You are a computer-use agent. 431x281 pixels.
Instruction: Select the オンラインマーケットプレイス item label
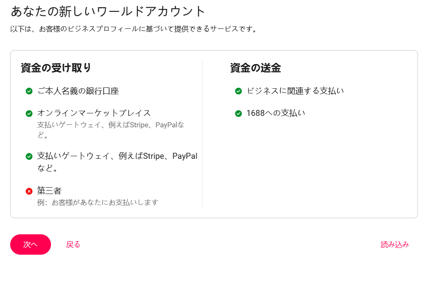click(x=94, y=113)
